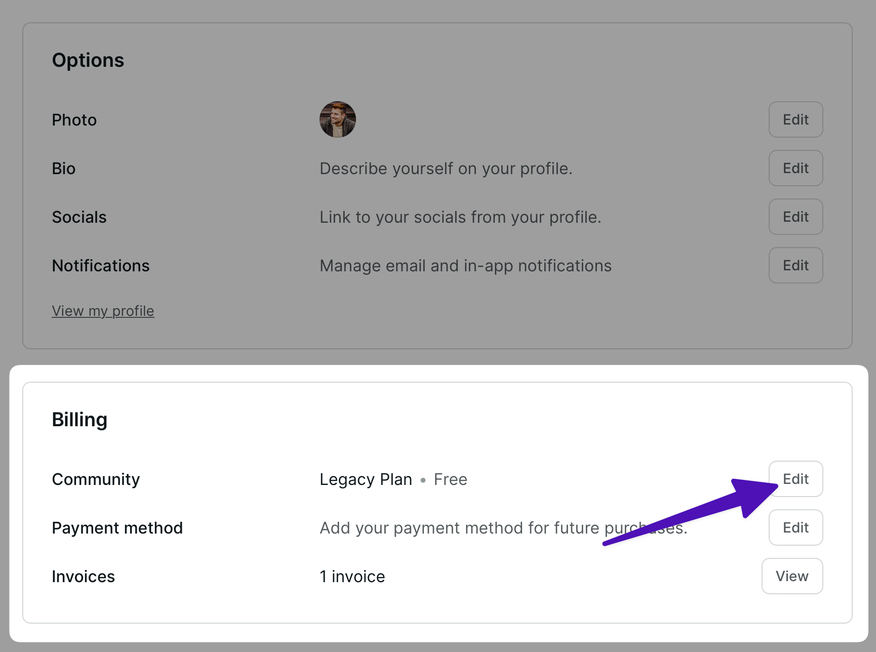The width and height of the screenshot is (876, 652).
Task: Open the View my profile link
Action: click(103, 311)
